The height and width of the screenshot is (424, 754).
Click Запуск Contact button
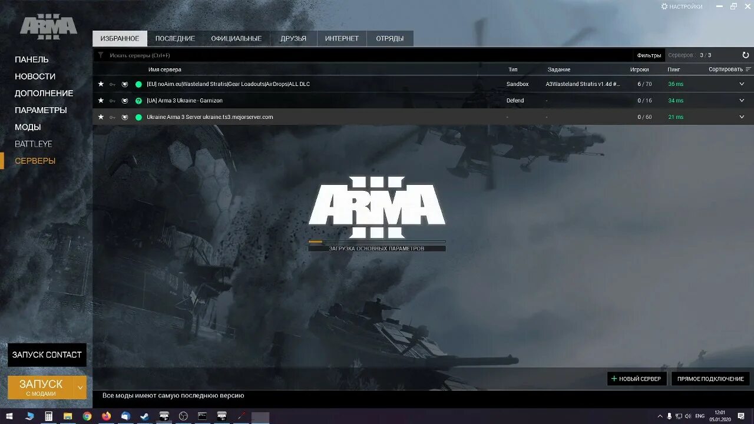[x=47, y=355]
